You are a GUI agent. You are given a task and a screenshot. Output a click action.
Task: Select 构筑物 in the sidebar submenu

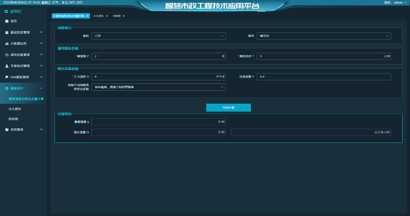(13, 118)
